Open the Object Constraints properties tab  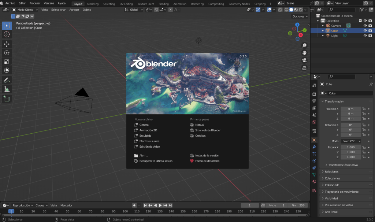314,168
